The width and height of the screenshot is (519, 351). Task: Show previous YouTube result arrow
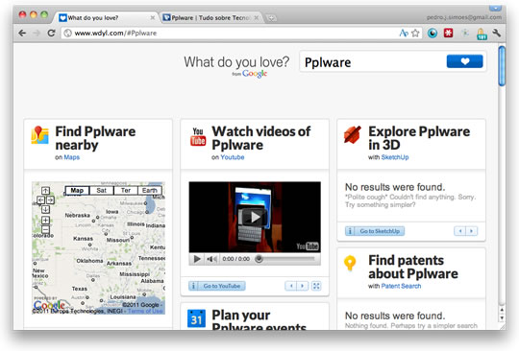point(291,286)
